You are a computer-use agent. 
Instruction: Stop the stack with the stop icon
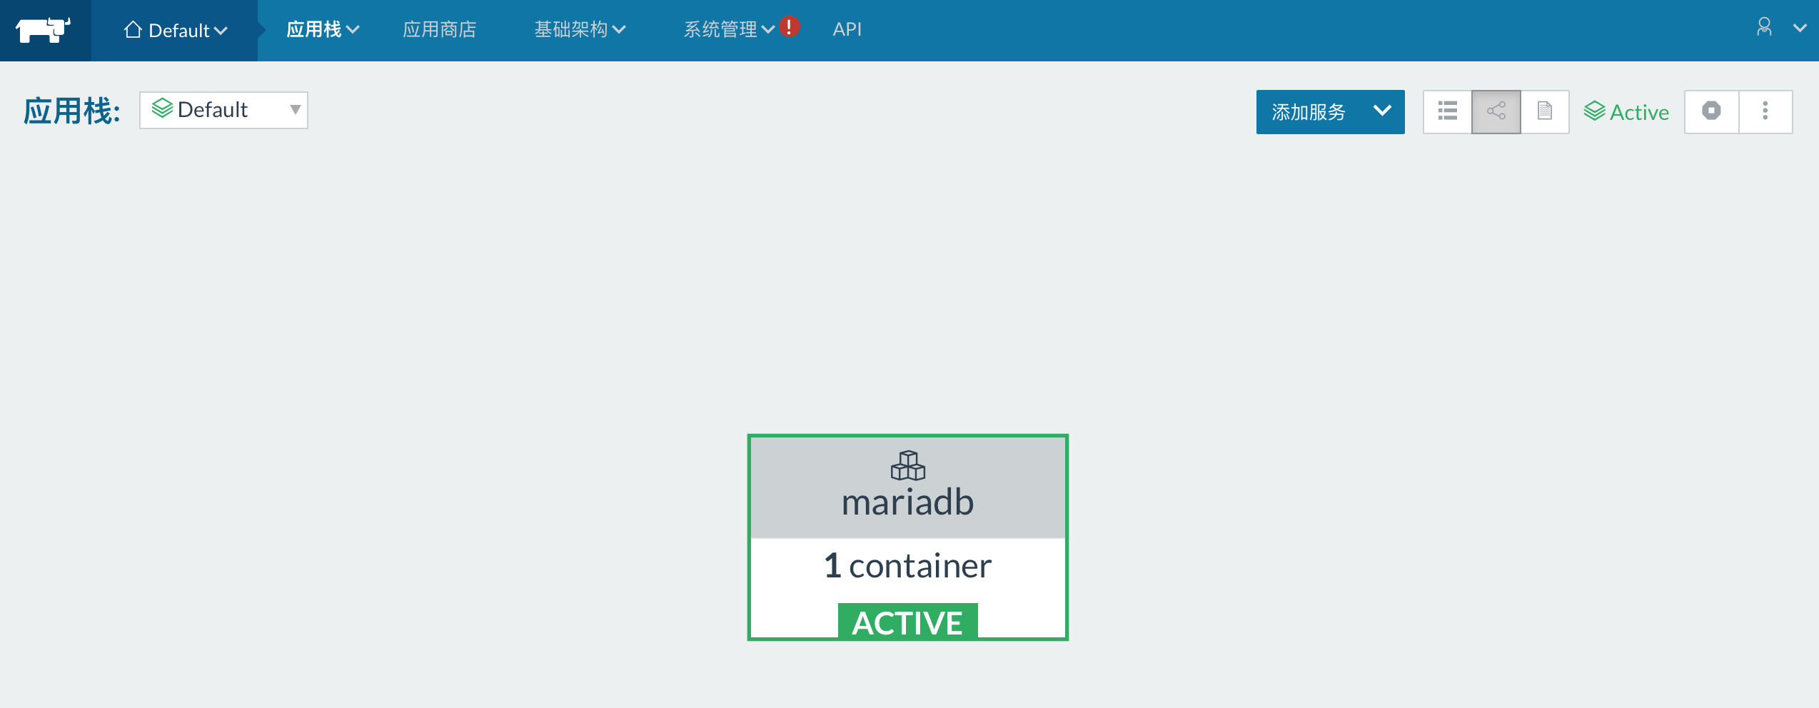(x=1711, y=111)
